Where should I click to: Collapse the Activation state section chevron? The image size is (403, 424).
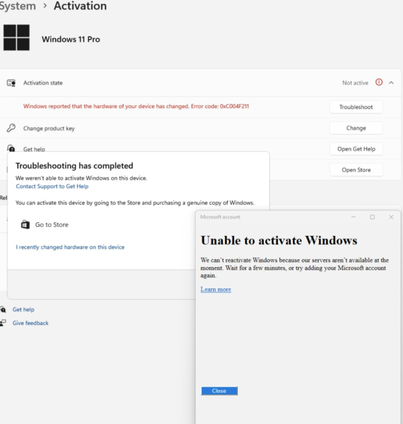391,83
